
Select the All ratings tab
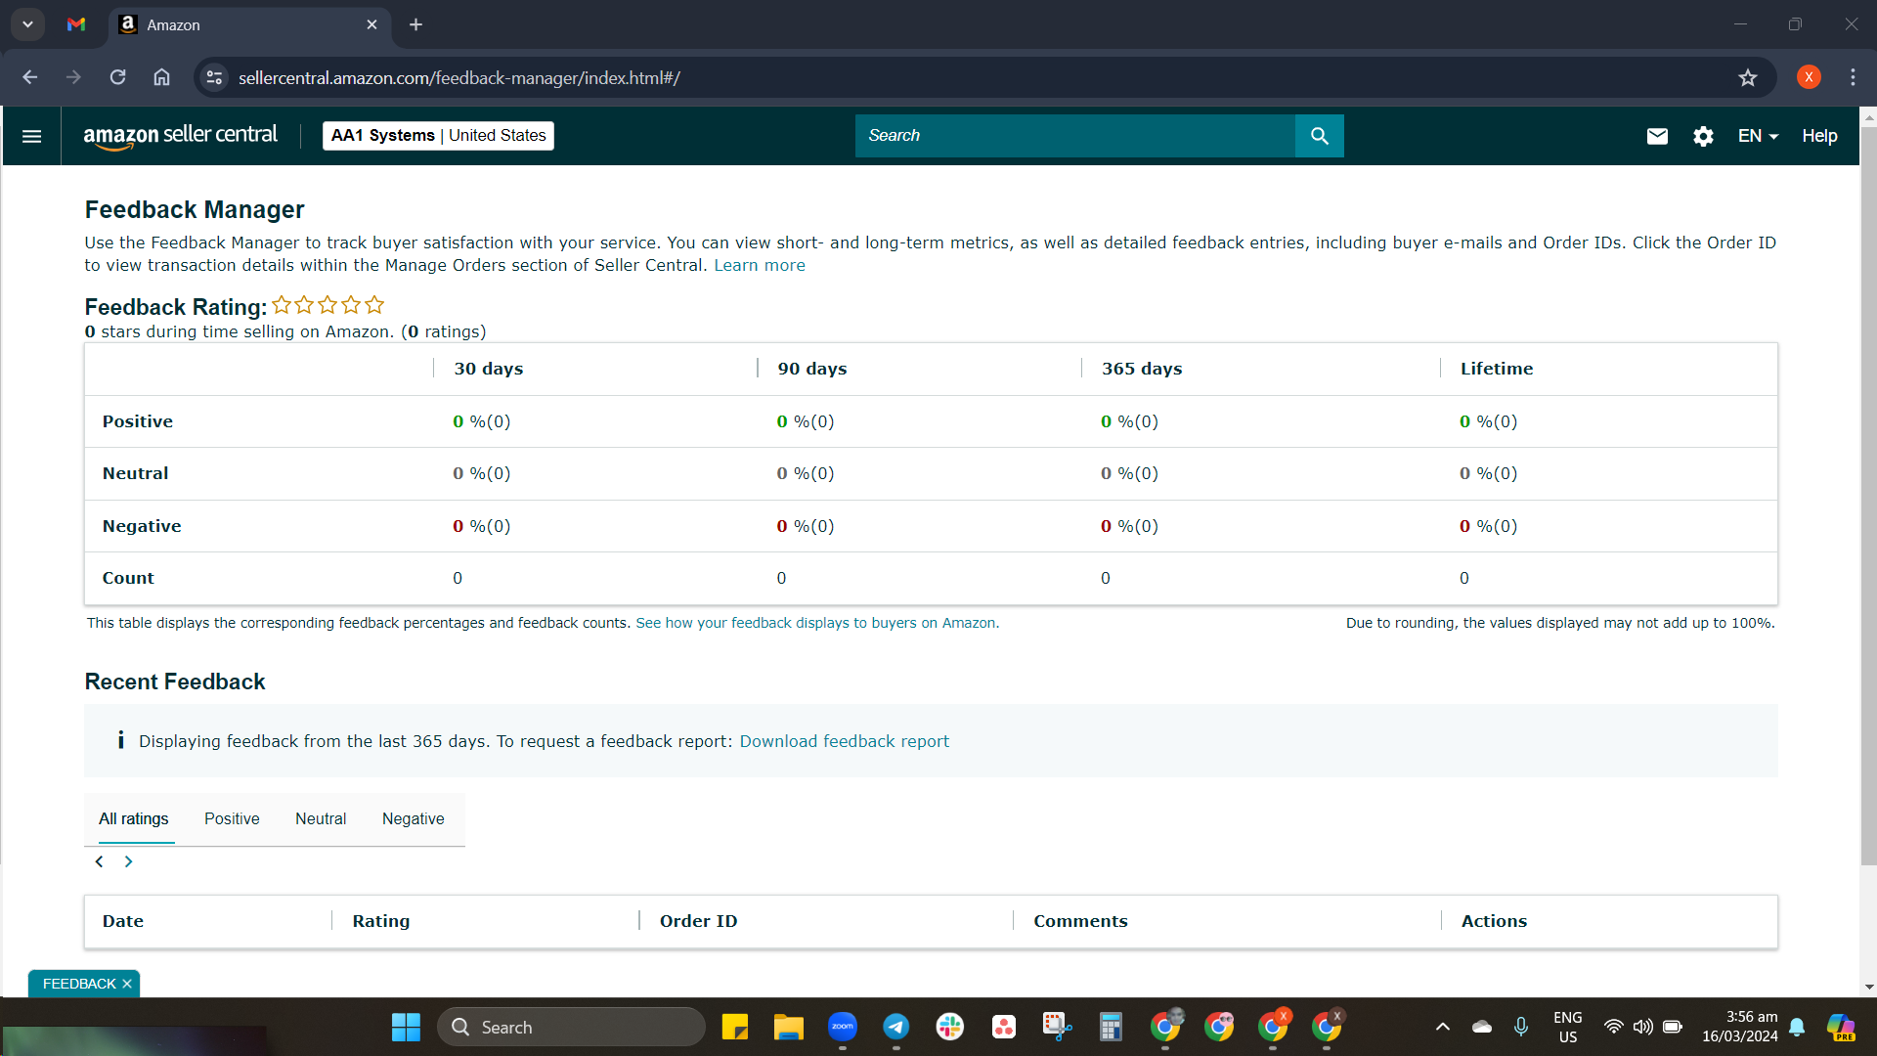[x=134, y=819]
